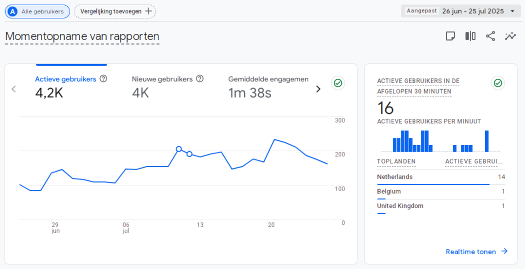Add a comparison with Vergelijking toevoegen
The width and height of the screenshot is (525, 269).
[115, 11]
